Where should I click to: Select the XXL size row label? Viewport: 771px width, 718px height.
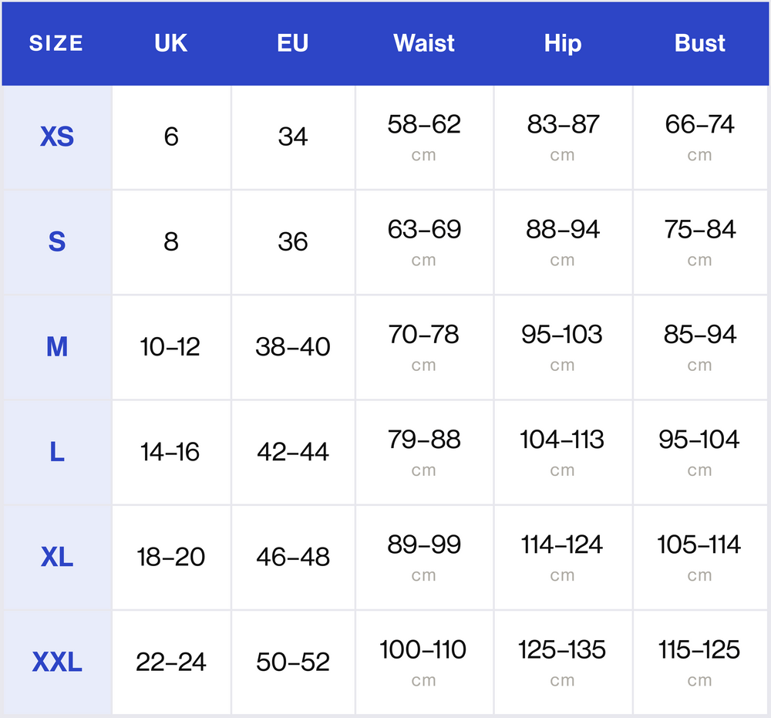tap(57, 662)
